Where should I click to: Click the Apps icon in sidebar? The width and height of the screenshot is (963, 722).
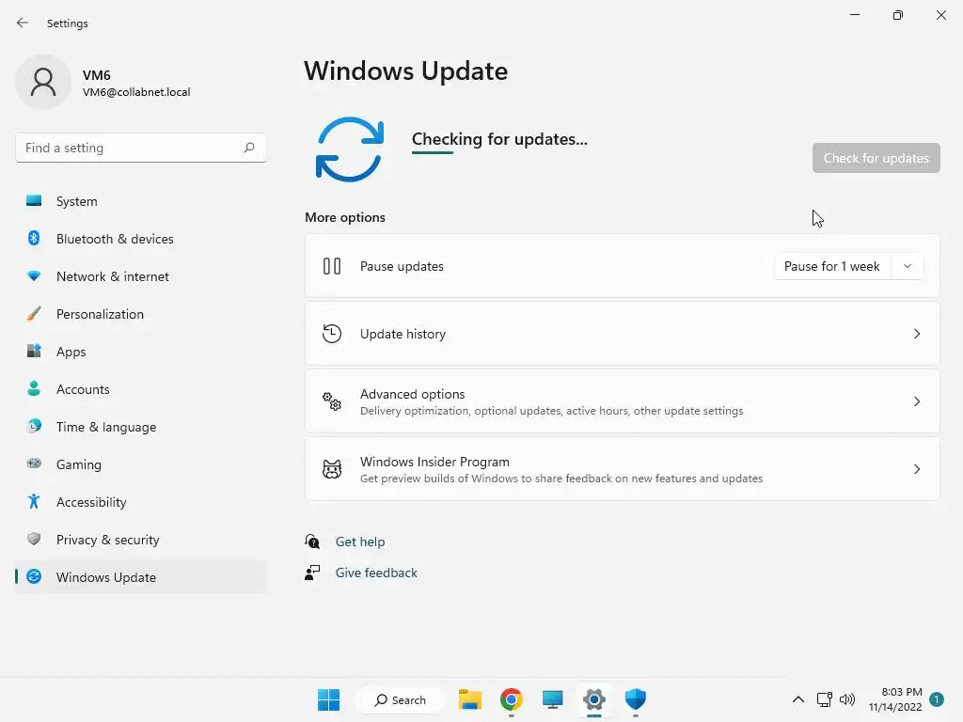pos(34,352)
